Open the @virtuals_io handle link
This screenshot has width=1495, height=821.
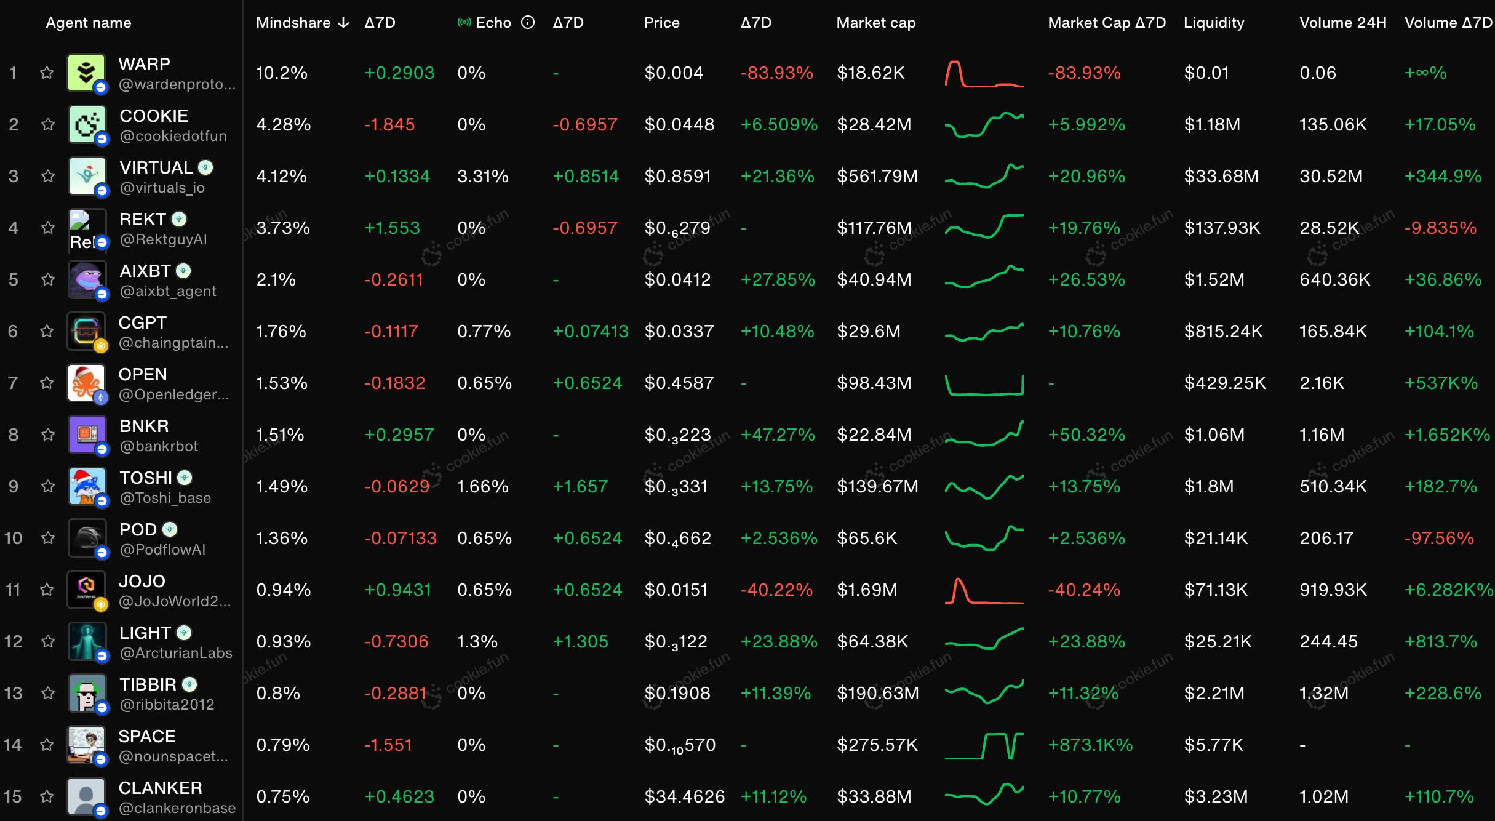pyautogui.click(x=162, y=188)
